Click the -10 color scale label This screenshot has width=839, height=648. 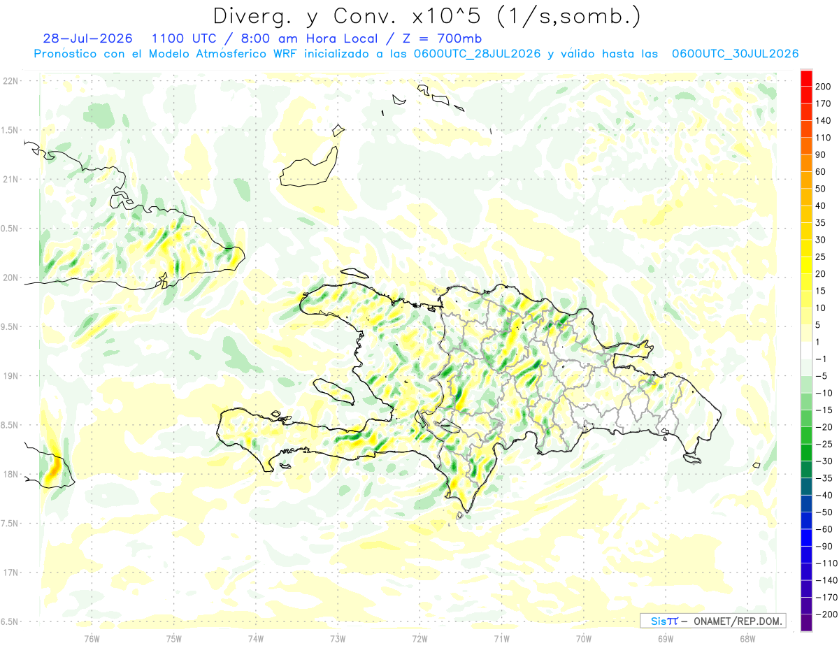coord(826,393)
